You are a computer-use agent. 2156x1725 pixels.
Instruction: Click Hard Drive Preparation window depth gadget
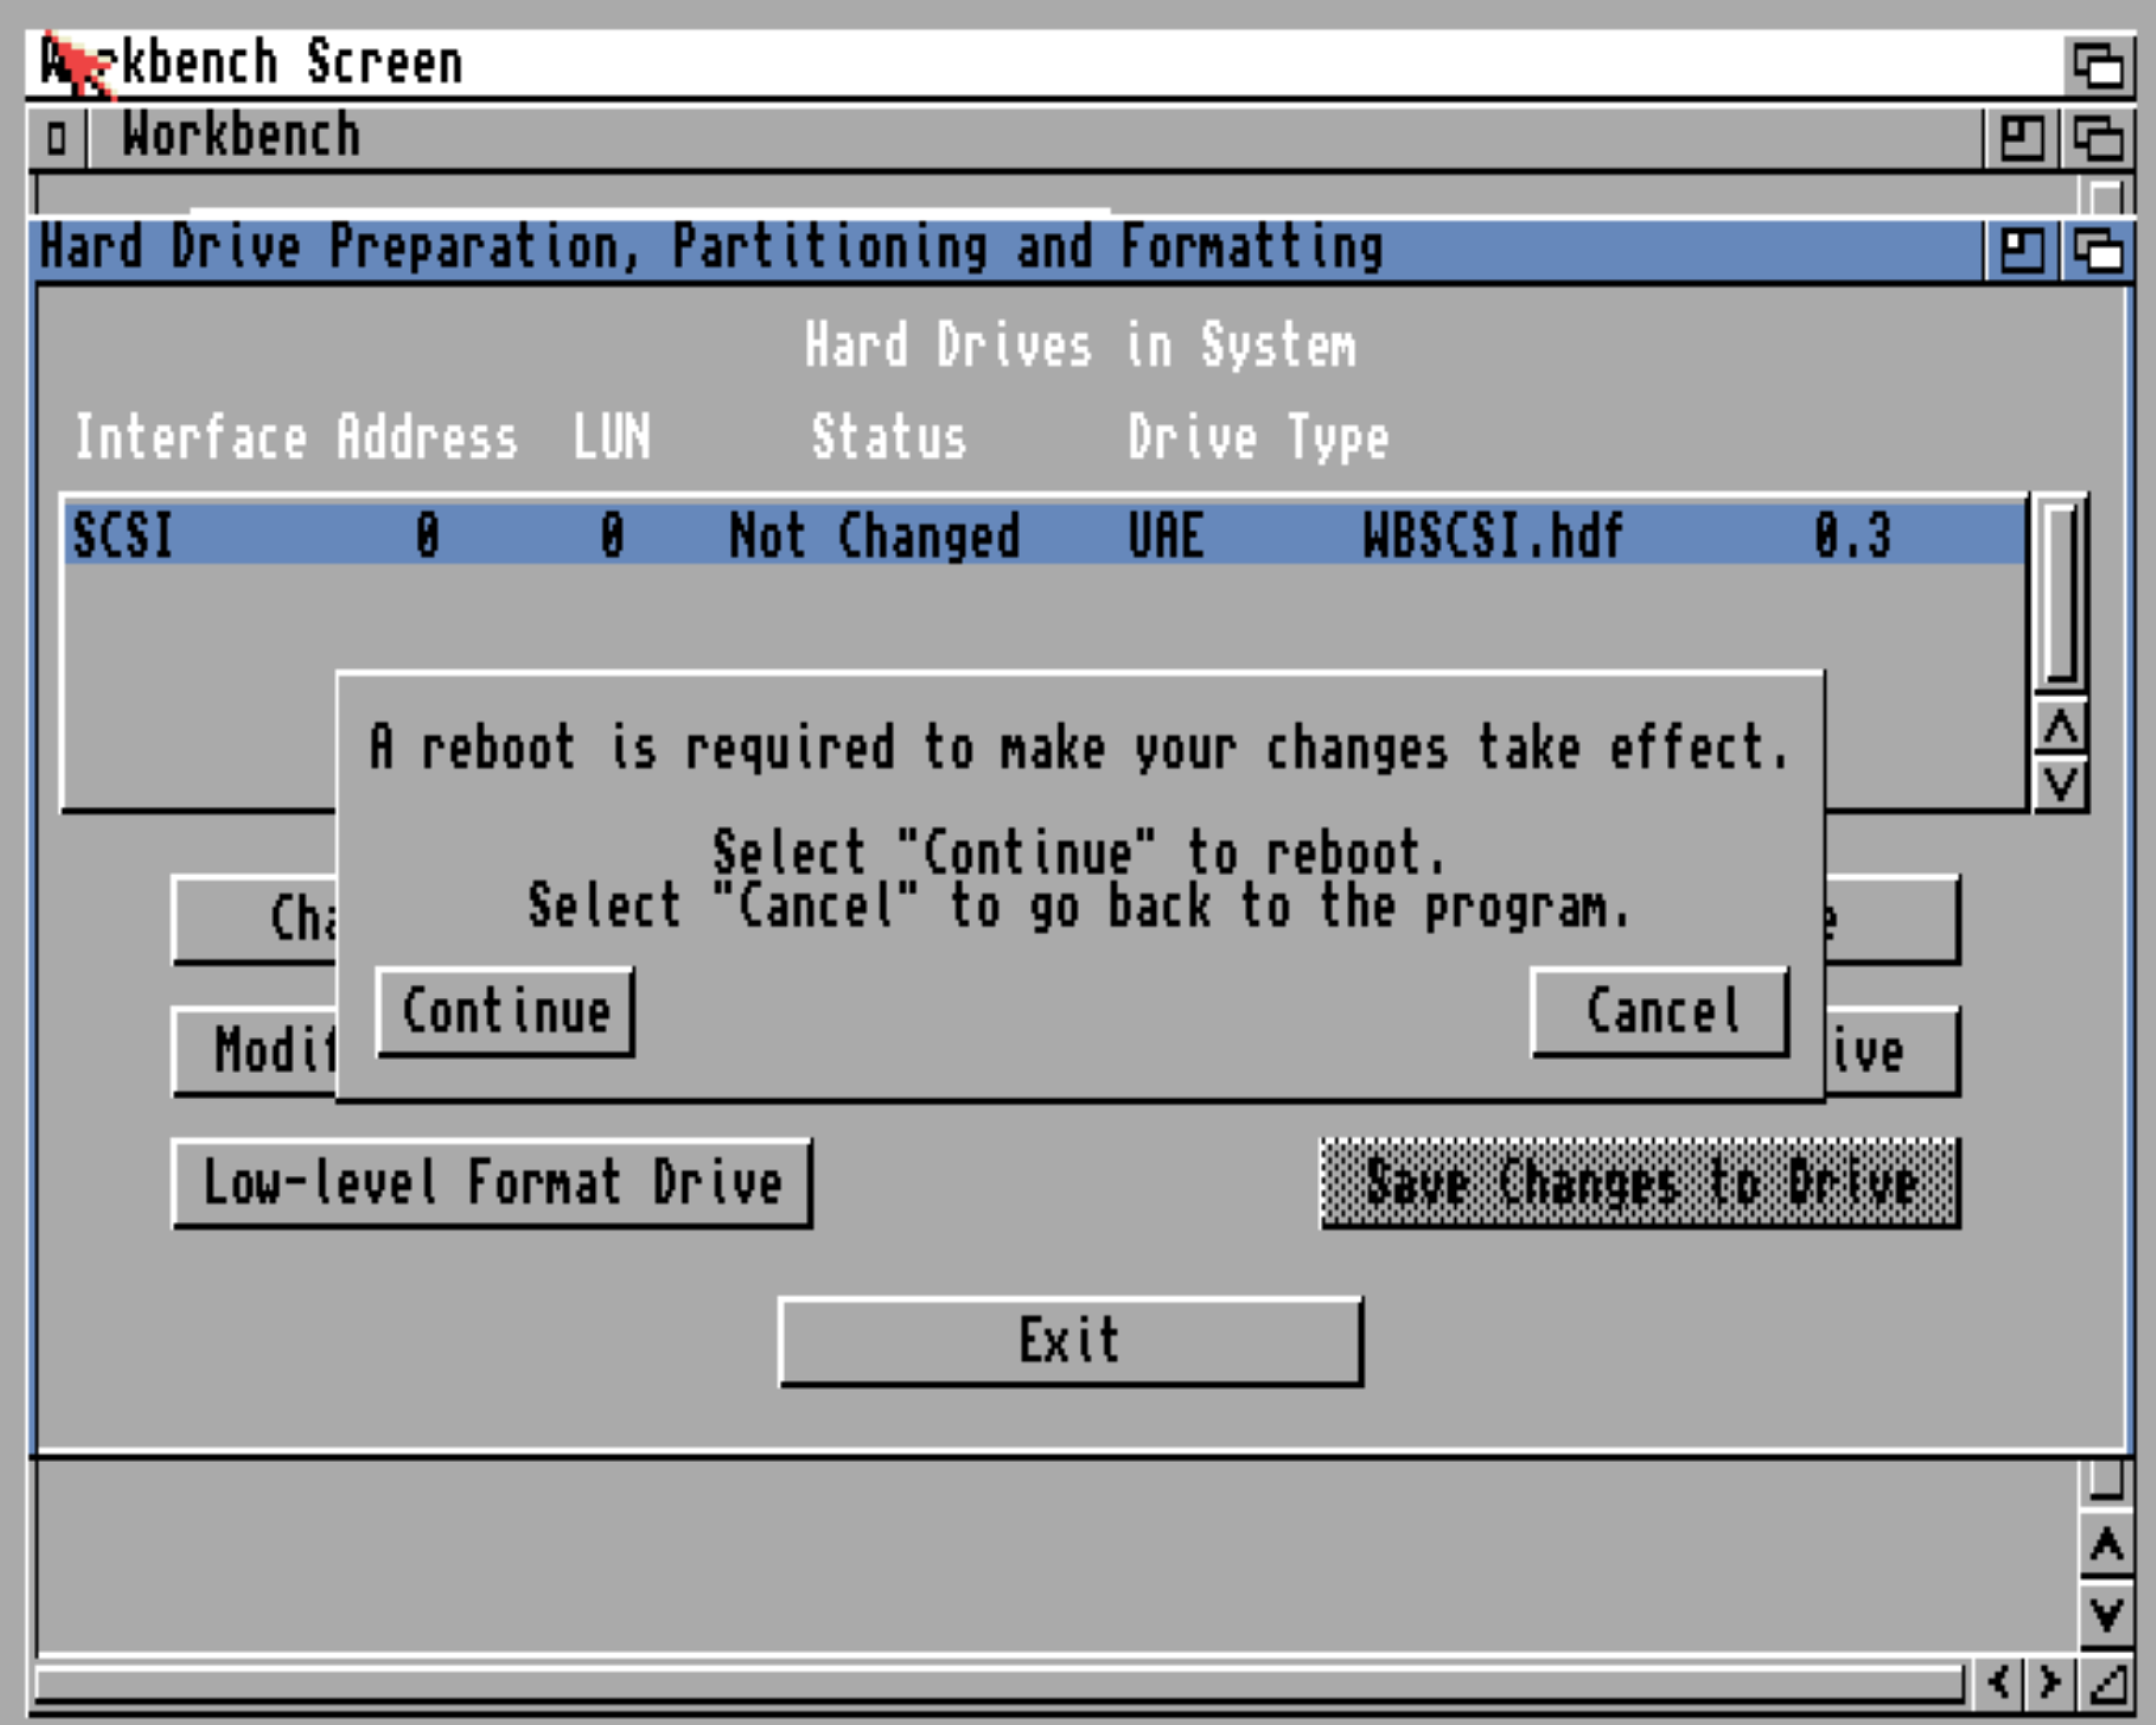tap(2098, 249)
